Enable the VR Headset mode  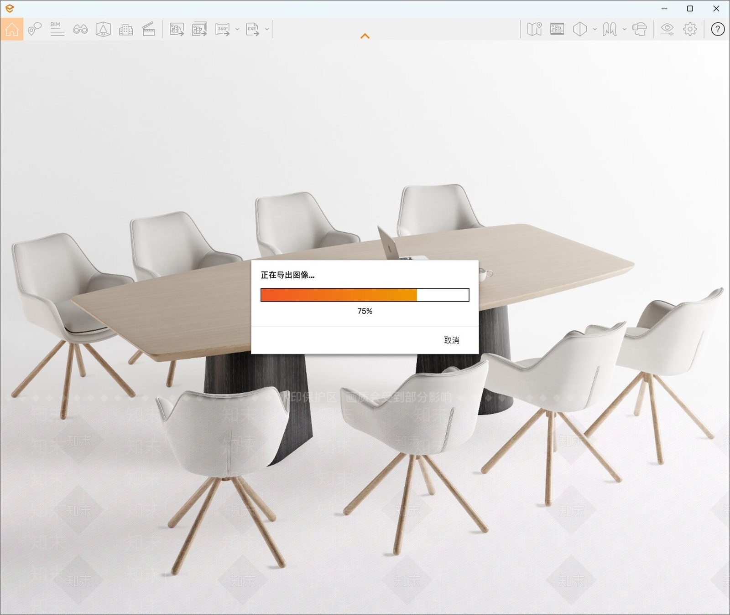pos(640,29)
